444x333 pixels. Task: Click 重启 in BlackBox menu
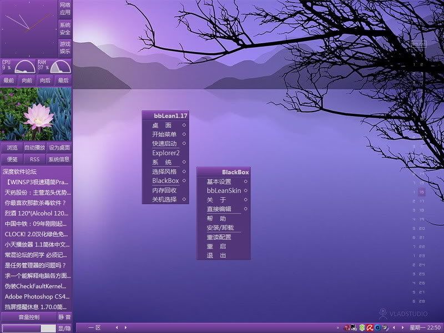[224, 246]
